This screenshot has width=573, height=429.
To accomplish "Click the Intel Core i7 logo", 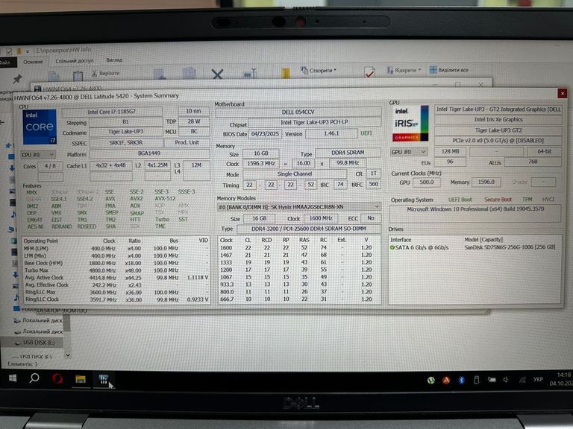I will [40, 127].
